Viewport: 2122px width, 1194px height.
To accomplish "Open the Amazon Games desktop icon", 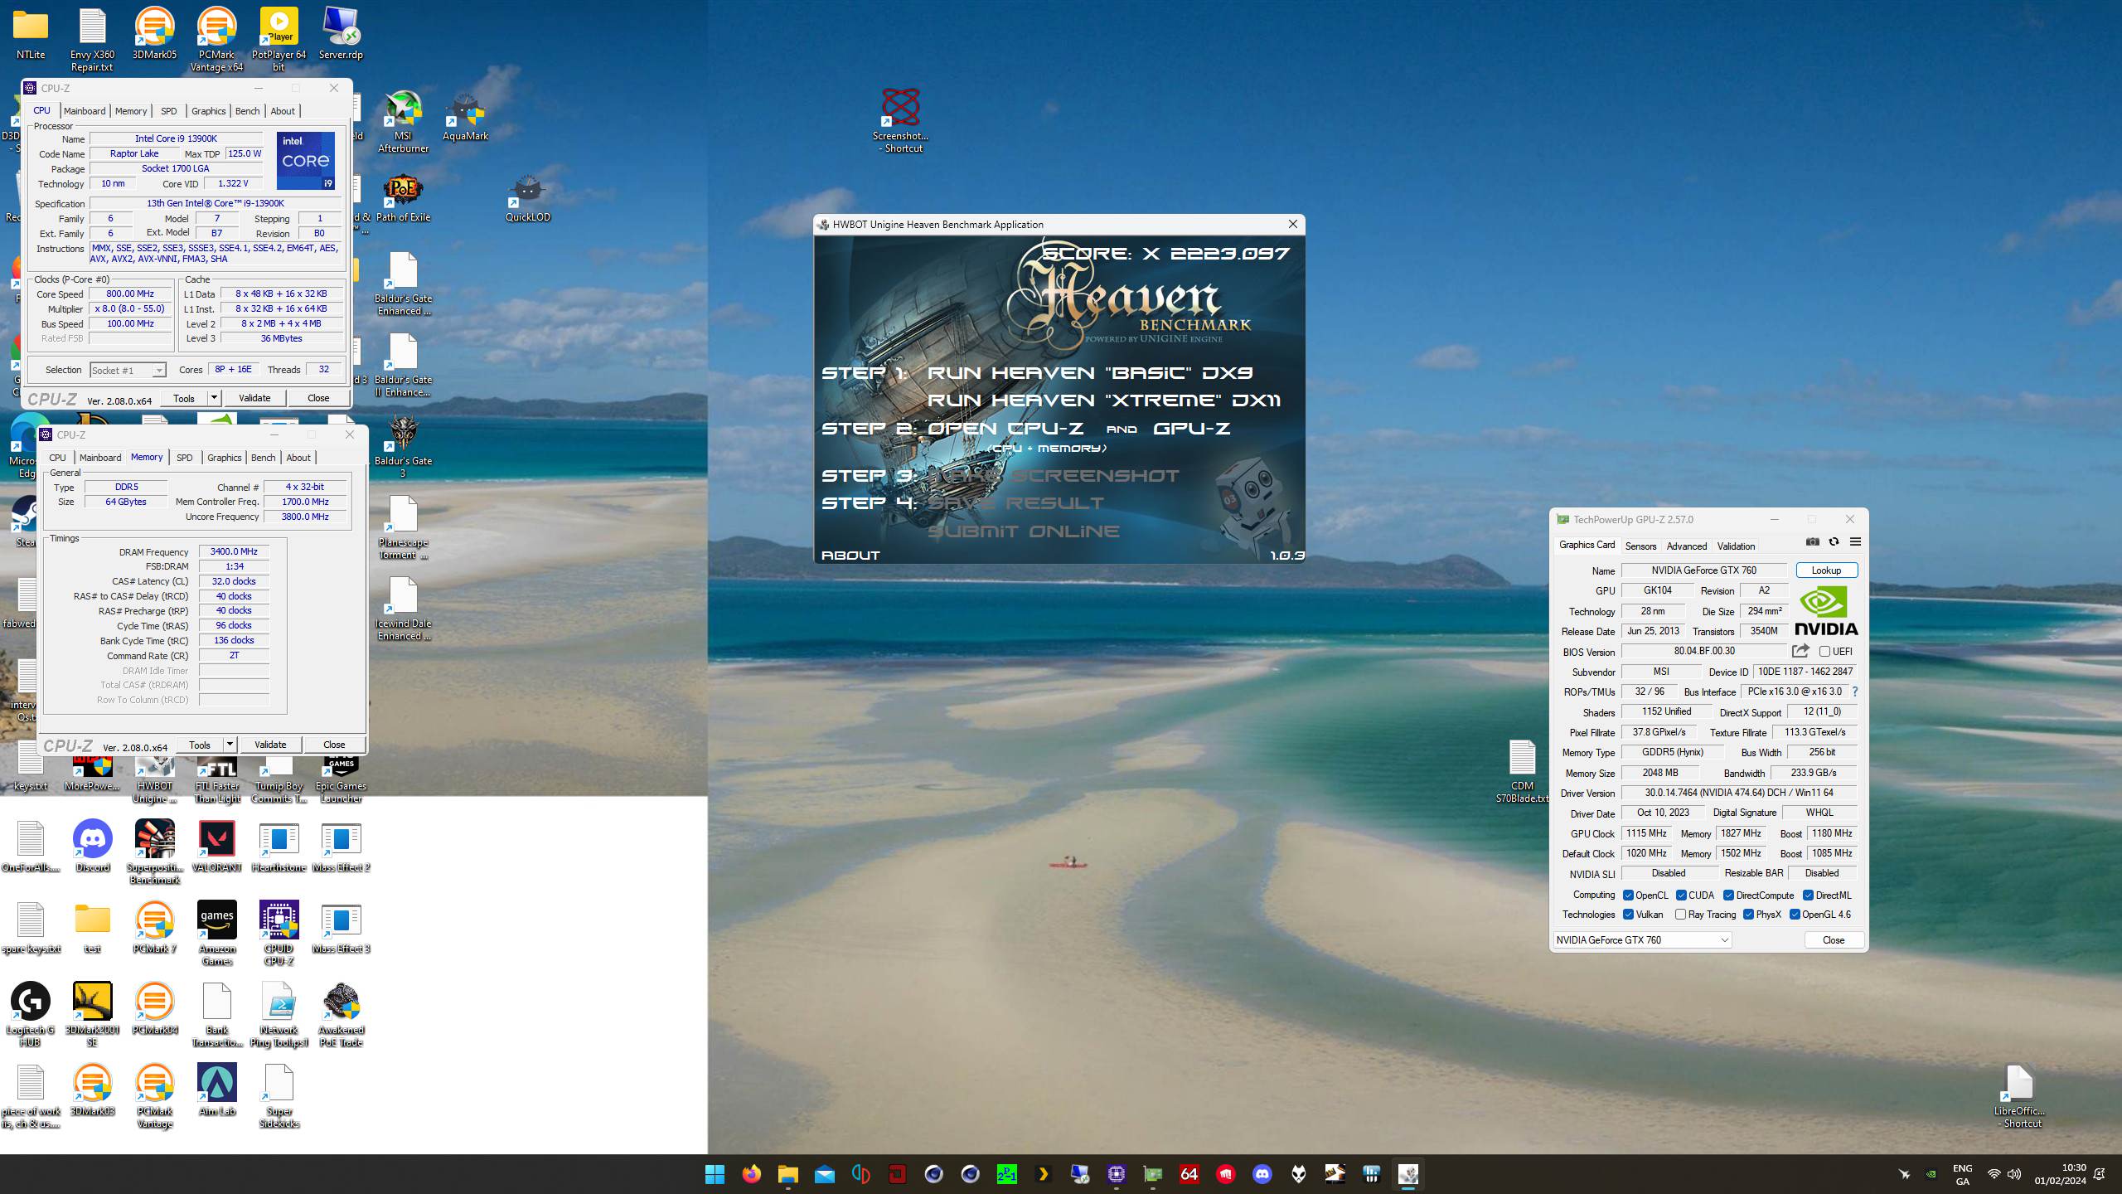I will tap(217, 933).
